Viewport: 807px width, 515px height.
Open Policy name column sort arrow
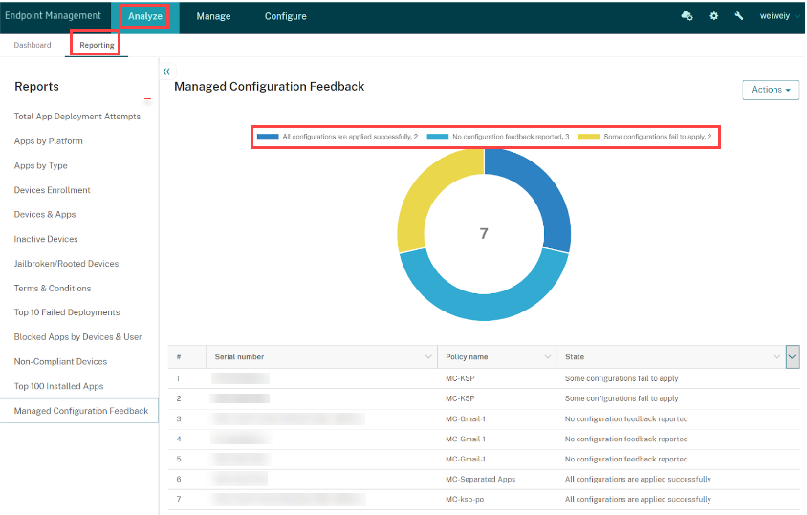coord(547,357)
